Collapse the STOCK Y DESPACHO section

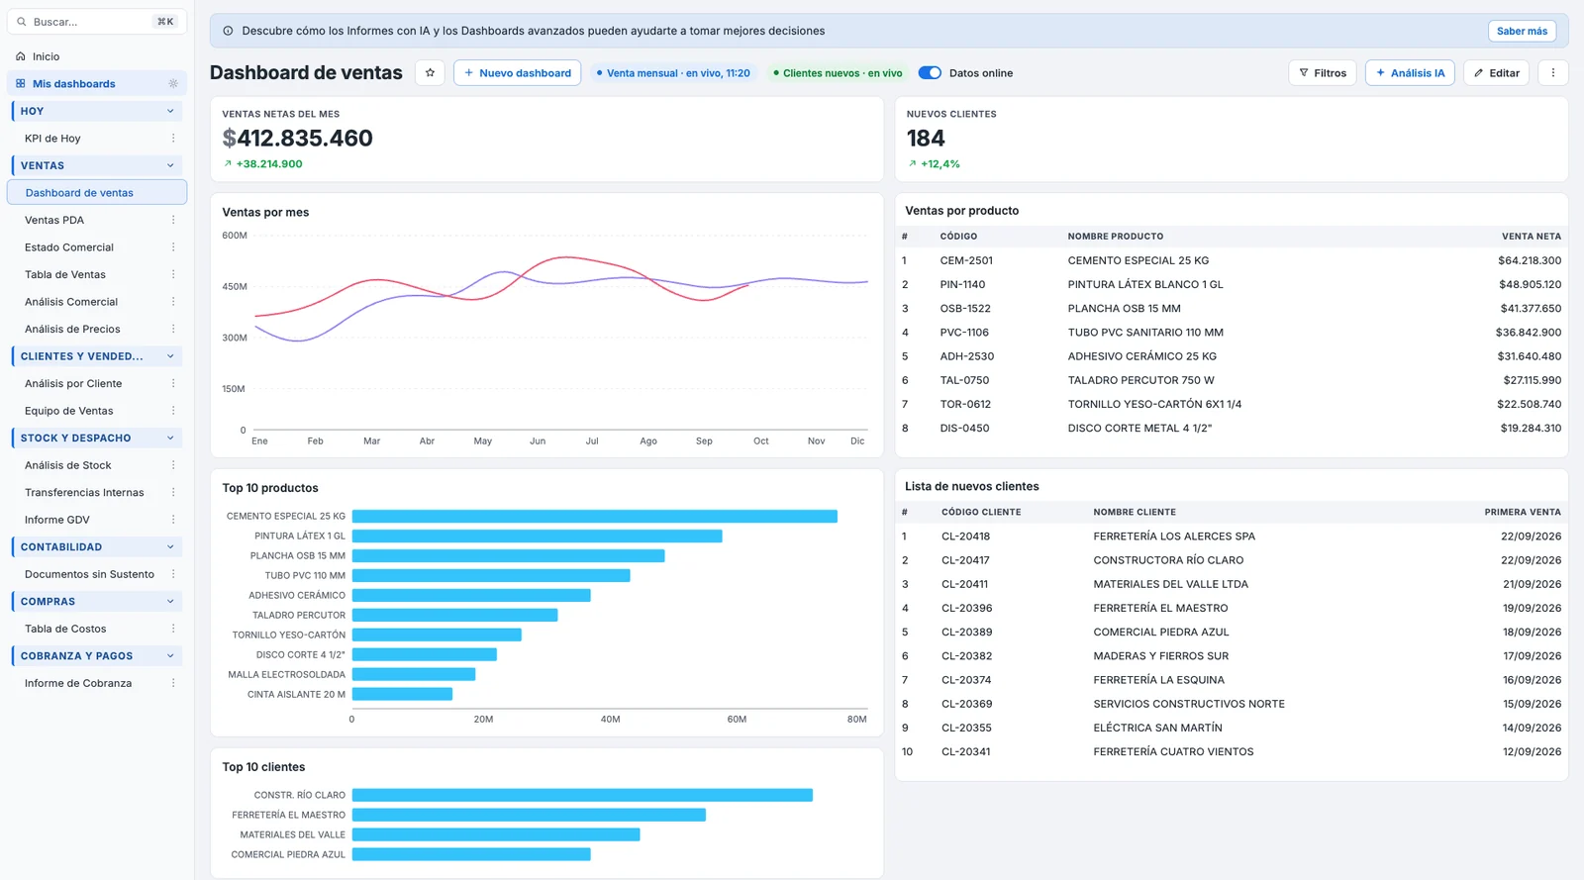coord(170,438)
